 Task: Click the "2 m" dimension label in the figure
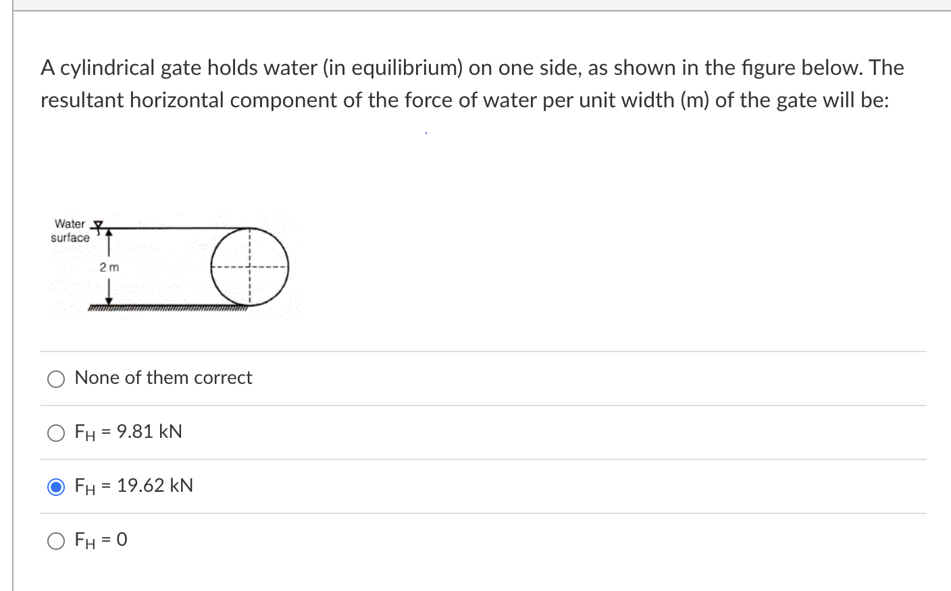point(109,266)
